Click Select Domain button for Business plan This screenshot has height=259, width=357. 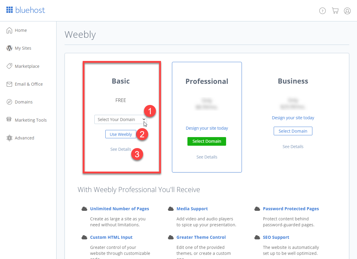coord(293,131)
